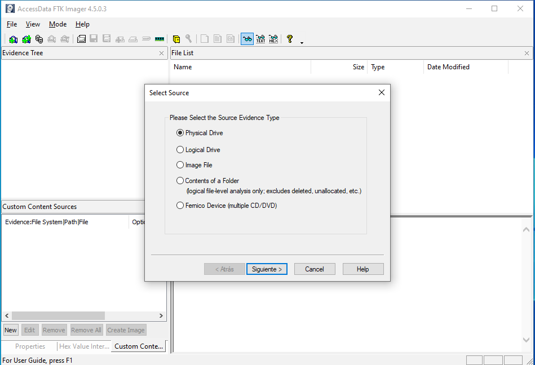Toggle the automatic file view glasses icon
The height and width of the screenshot is (365, 535).
coord(247,39)
